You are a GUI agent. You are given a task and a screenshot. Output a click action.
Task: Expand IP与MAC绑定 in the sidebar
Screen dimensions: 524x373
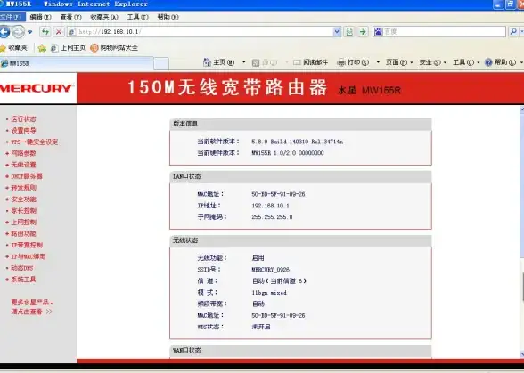29,256
